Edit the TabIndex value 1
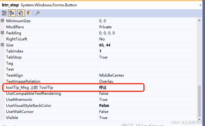This screenshot has height=126, width=205. click(x=100, y=51)
